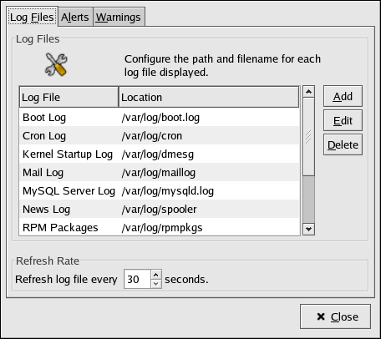381x339 pixels.
Task: Click the Edit button
Action: (x=343, y=120)
